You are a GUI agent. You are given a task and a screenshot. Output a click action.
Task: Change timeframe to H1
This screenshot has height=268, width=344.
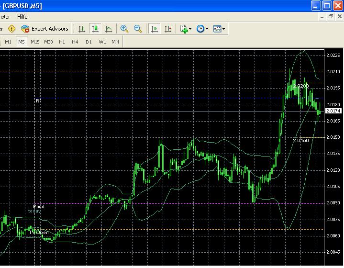[x=62, y=42]
